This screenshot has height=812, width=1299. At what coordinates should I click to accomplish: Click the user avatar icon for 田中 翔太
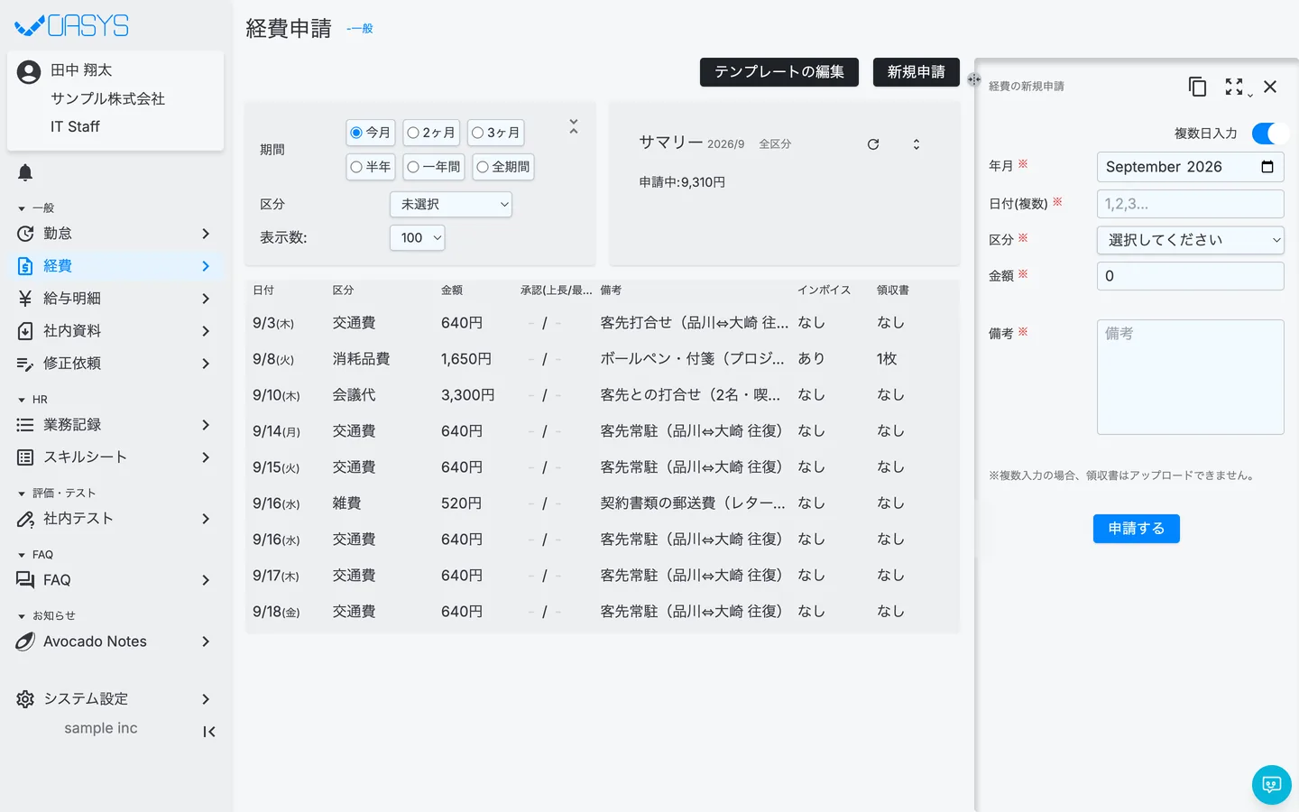tap(29, 72)
